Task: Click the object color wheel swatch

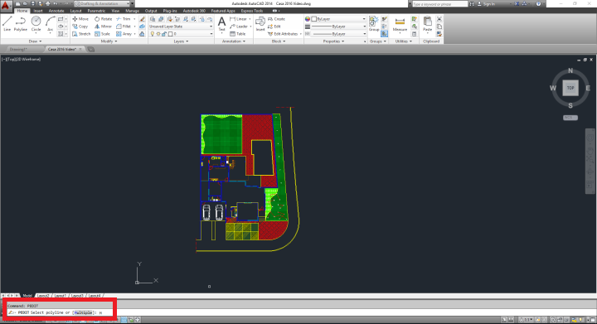Action: [308, 18]
